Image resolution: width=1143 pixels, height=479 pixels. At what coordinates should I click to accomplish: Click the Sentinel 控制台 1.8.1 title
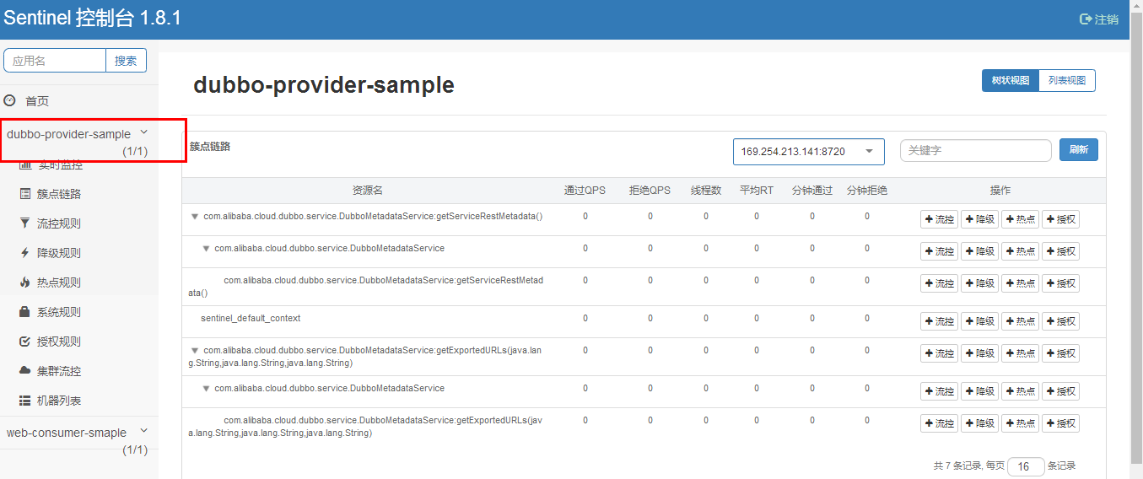[x=93, y=19]
